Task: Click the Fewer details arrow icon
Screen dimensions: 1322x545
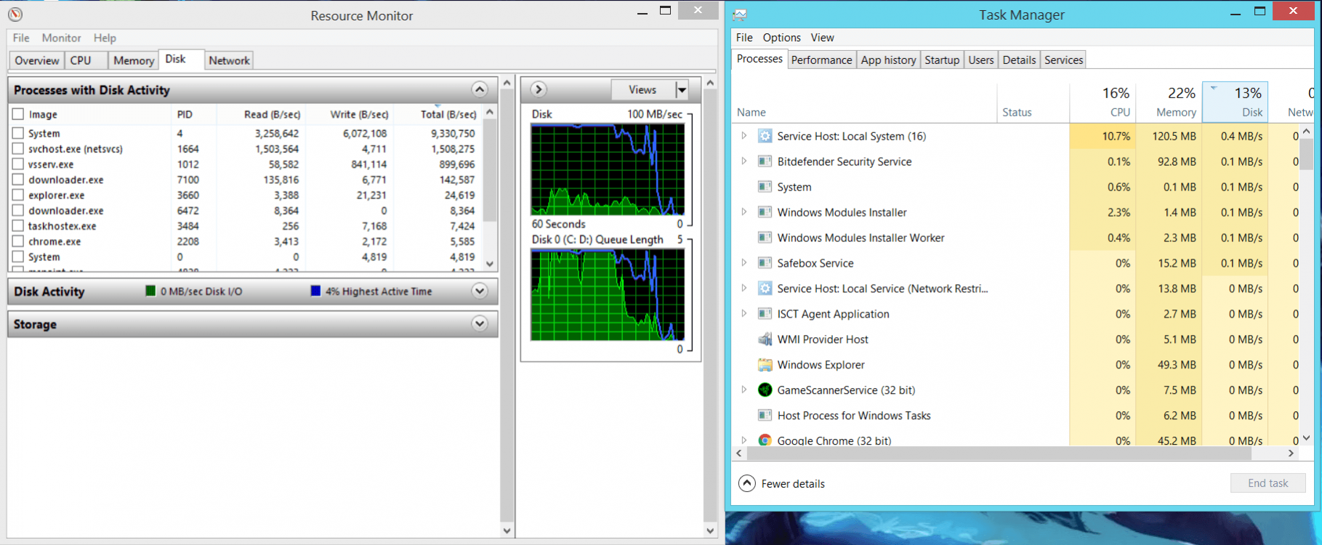Action: tap(747, 483)
